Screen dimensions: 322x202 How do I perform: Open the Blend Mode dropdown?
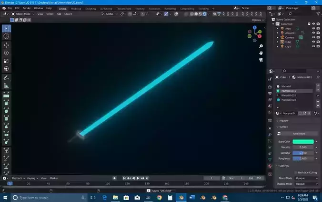pyautogui.click(x=307, y=178)
